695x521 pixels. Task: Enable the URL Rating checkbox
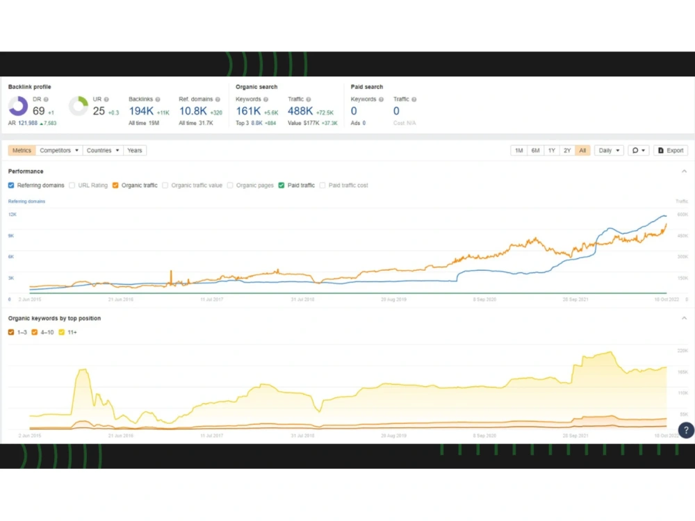(x=72, y=185)
